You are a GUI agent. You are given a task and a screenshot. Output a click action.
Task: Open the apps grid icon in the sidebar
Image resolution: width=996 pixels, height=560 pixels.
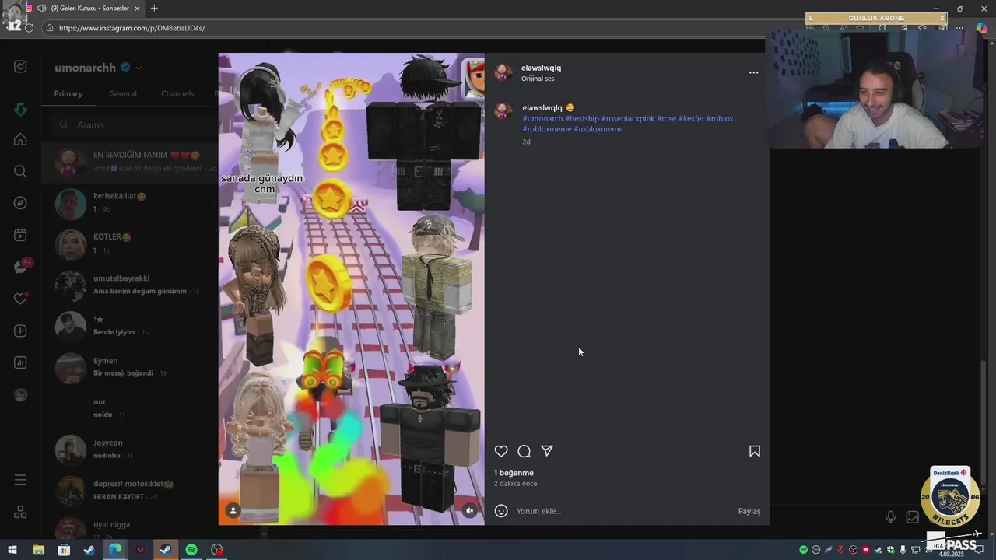20,512
